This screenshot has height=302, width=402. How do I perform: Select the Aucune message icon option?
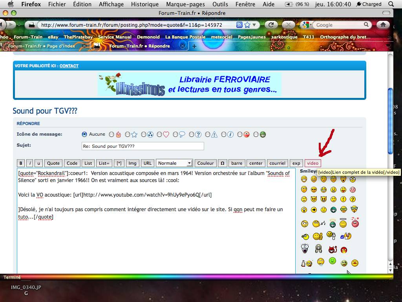click(84, 134)
